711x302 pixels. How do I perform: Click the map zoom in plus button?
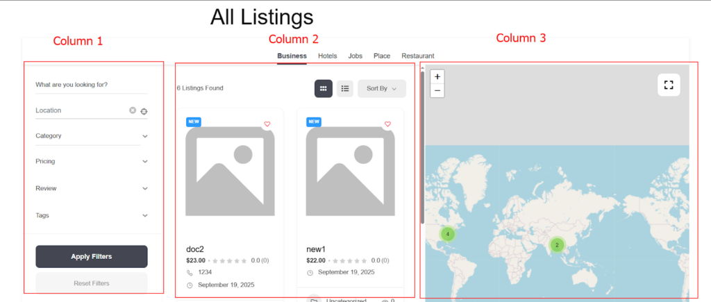pyautogui.click(x=437, y=76)
